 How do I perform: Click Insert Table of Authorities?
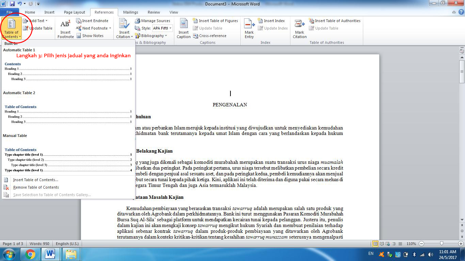tap(335, 21)
